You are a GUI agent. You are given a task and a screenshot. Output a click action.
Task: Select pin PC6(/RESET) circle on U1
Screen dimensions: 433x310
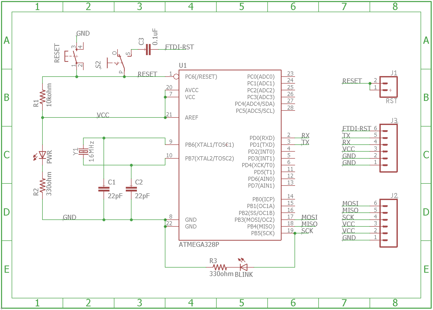(x=176, y=76)
